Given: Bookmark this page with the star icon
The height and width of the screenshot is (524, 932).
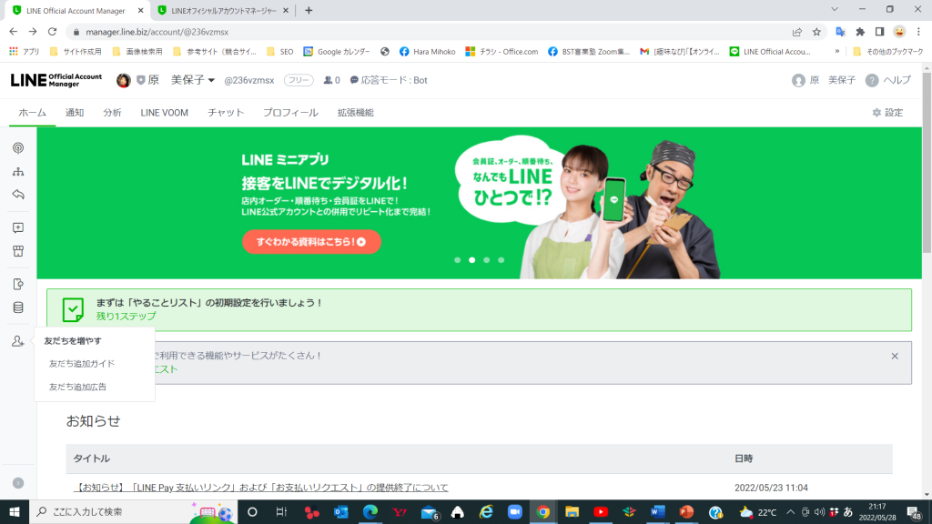Looking at the screenshot, I should point(816,32).
